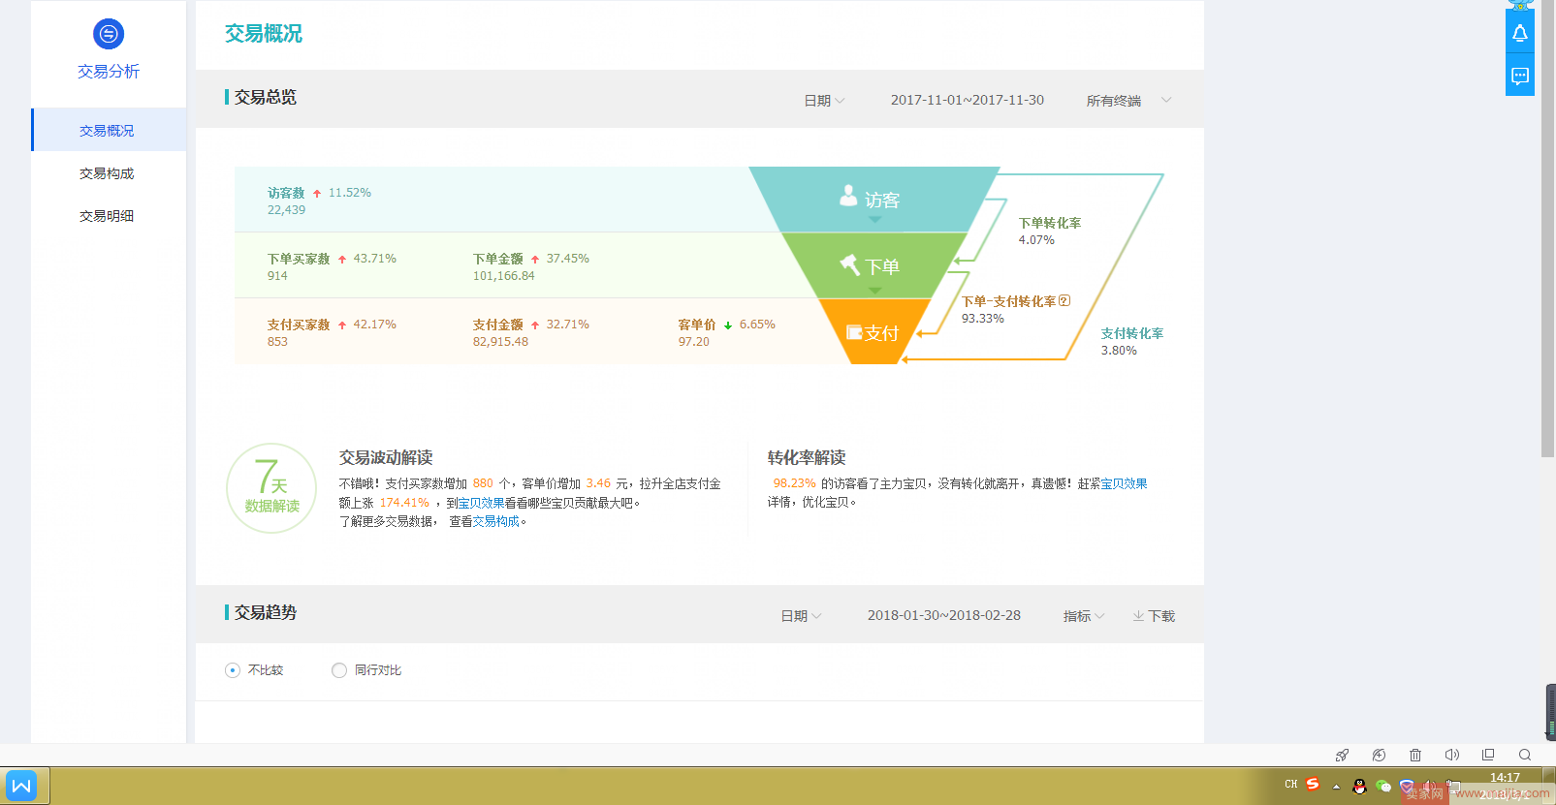Click the date range 2017-11-01~2017-11-30
This screenshot has height=805, width=1556.
pos(968,100)
